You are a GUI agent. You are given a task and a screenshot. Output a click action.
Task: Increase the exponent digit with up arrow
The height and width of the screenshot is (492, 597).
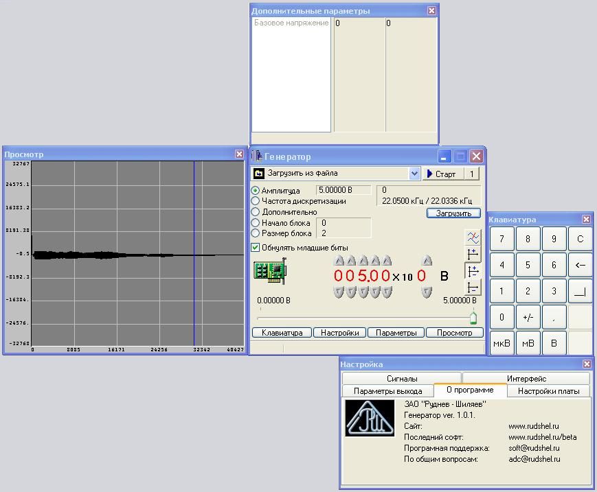coord(427,261)
